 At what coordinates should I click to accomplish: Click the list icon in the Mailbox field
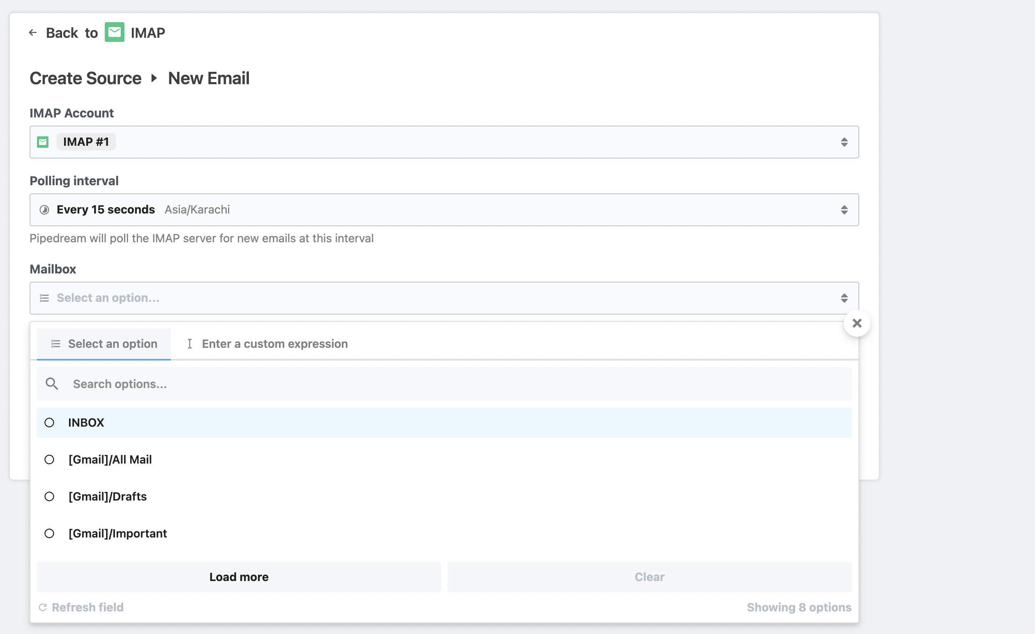point(44,298)
